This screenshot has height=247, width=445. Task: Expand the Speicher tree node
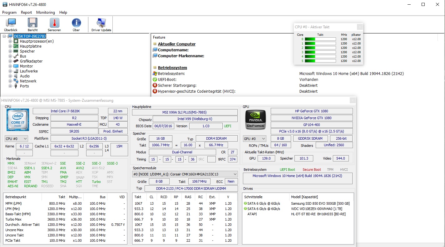(x=10, y=51)
